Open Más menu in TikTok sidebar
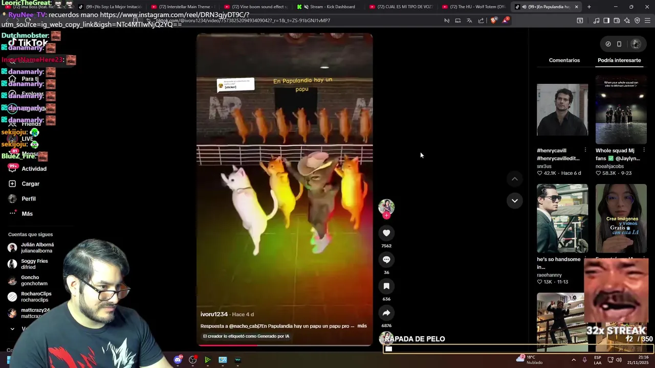 pos(21,214)
